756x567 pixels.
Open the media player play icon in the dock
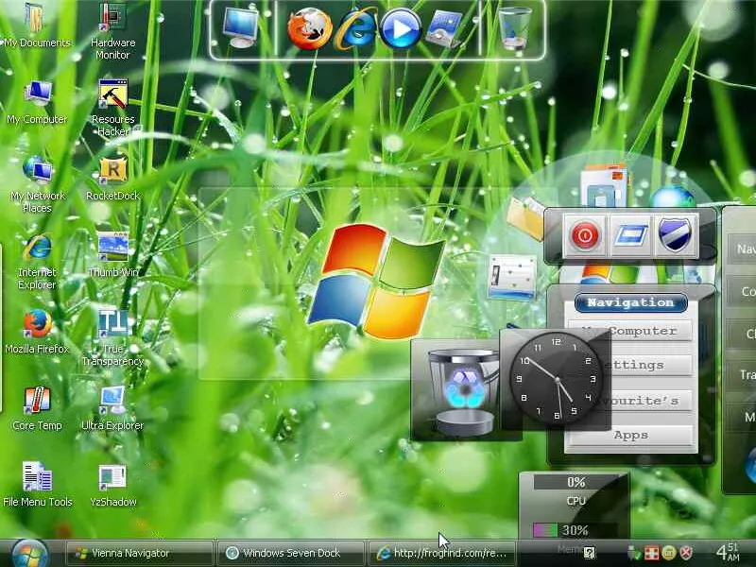click(x=401, y=29)
